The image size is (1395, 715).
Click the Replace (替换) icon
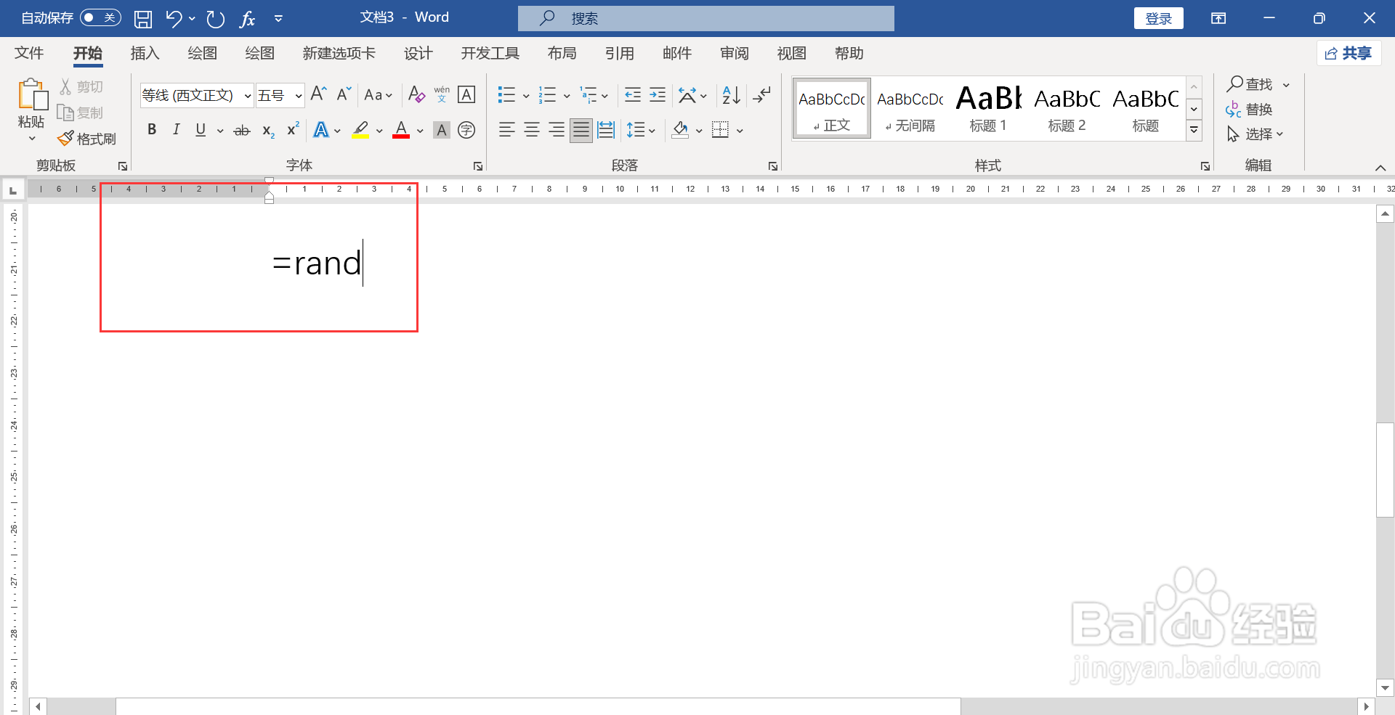1233,110
